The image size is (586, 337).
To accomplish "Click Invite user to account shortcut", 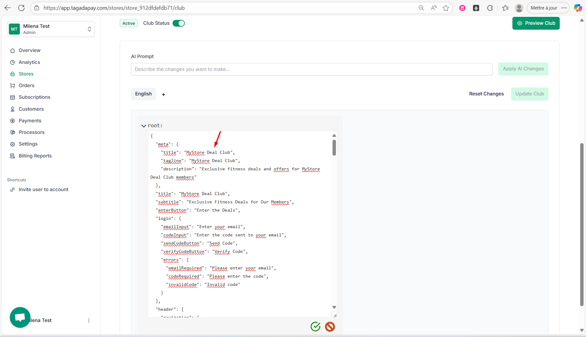I will 43,189.
